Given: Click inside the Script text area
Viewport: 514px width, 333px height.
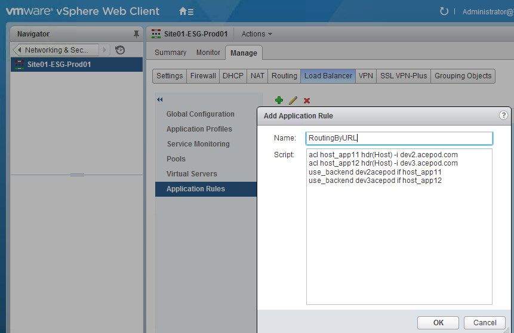Looking at the screenshot, I should [x=399, y=227].
